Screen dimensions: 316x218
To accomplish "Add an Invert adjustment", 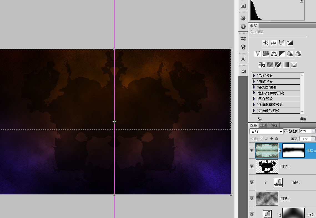I will (262, 65).
